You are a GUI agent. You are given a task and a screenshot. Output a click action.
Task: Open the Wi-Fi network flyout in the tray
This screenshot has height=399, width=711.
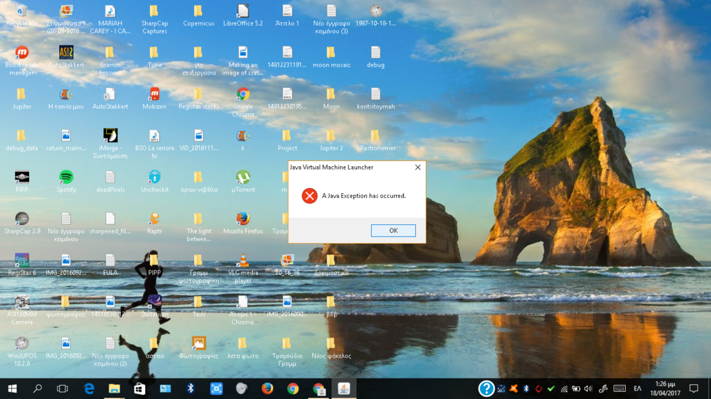click(564, 388)
